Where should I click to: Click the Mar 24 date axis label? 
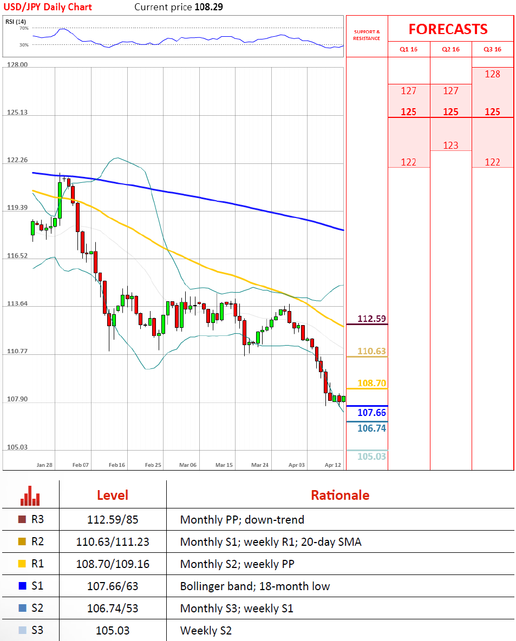click(x=260, y=465)
